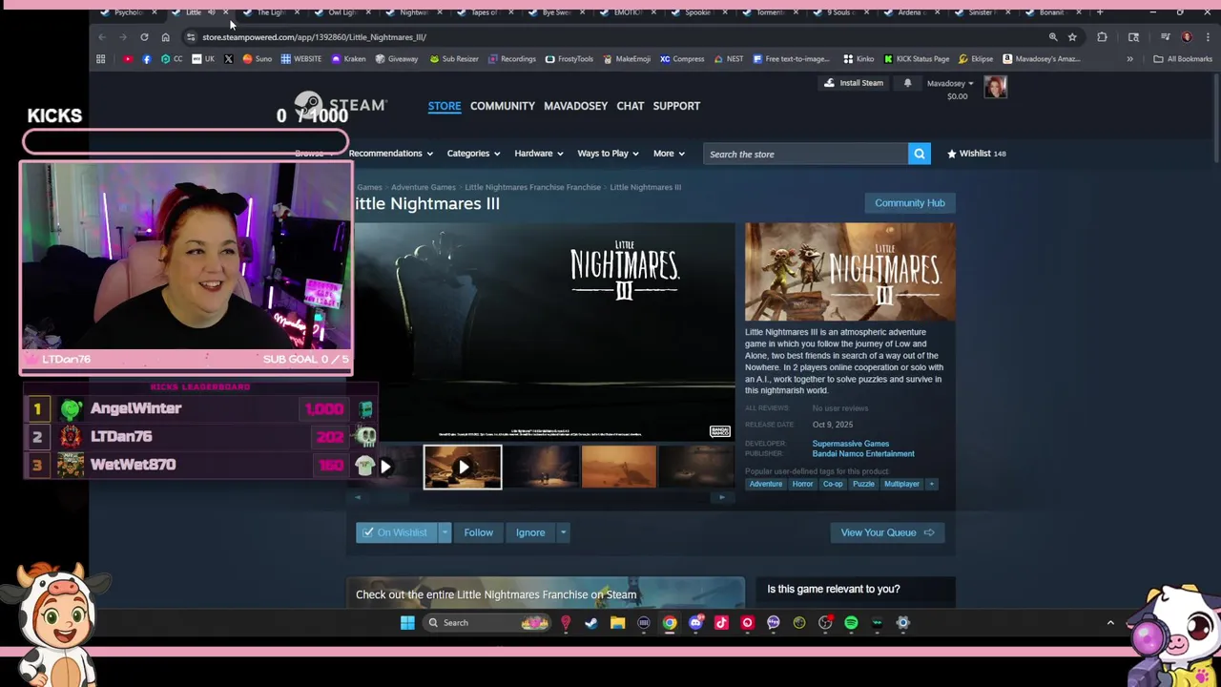The width and height of the screenshot is (1221, 687).
Task: Open the More dropdown menu
Action: pyautogui.click(x=669, y=154)
